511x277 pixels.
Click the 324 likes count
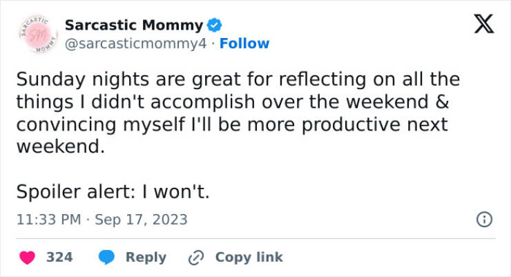pyautogui.click(x=59, y=257)
